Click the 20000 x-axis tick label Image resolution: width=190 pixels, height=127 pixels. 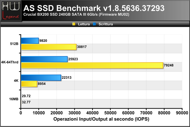57,113
